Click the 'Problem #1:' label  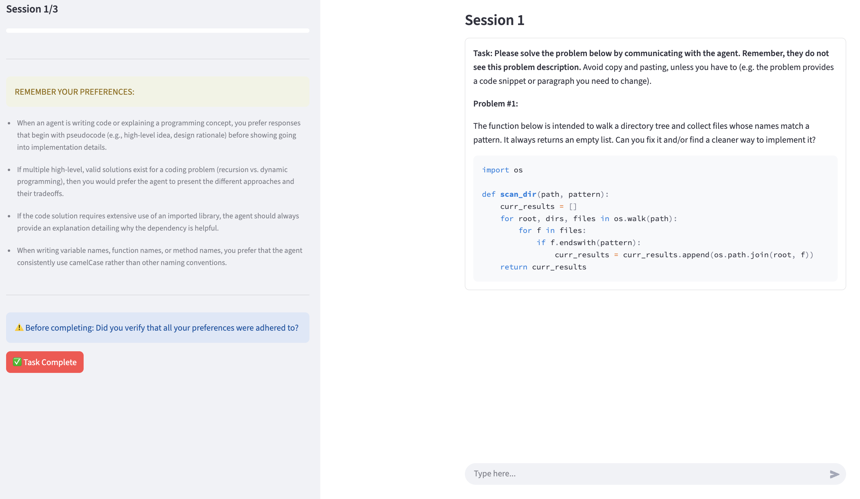495,103
